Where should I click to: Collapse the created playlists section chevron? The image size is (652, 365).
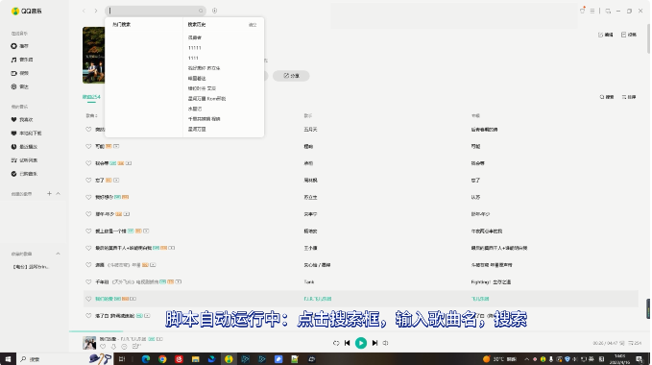pos(59,194)
